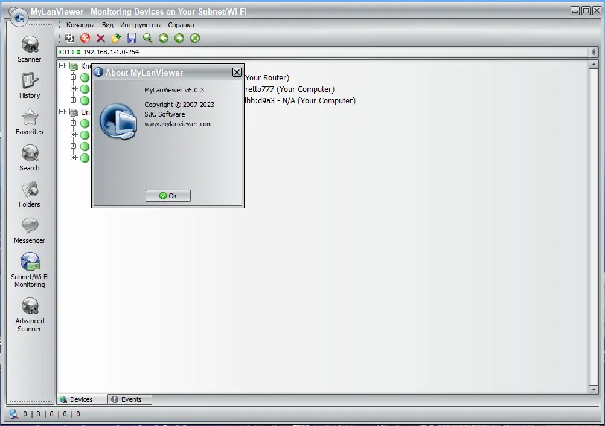The width and height of the screenshot is (605, 426).
Task: Expand the retto777 (Your Computer) node
Action: coord(74,88)
